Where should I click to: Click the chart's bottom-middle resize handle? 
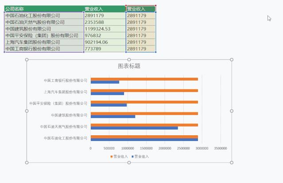click(x=129, y=163)
